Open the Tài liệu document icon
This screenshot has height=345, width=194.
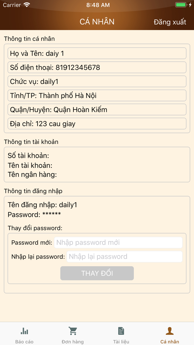point(121,331)
